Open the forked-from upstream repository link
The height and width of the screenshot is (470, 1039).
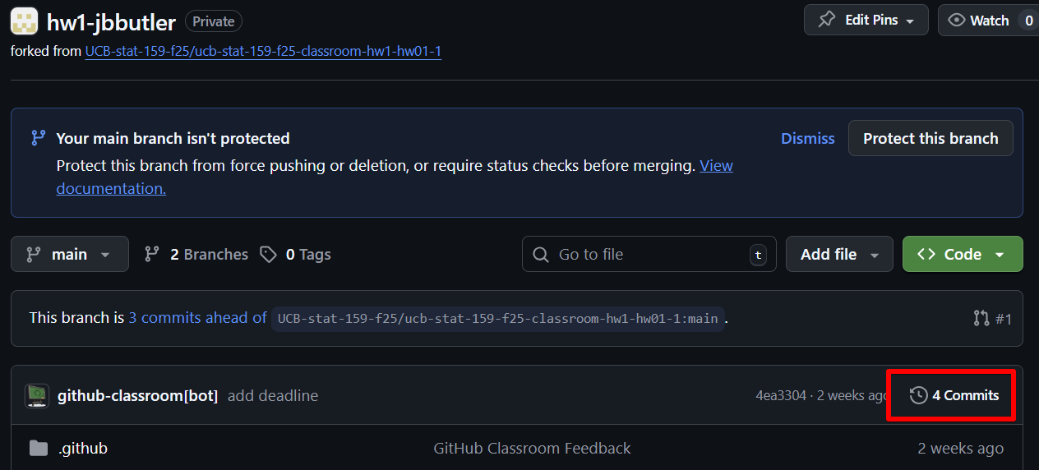click(263, 51)
